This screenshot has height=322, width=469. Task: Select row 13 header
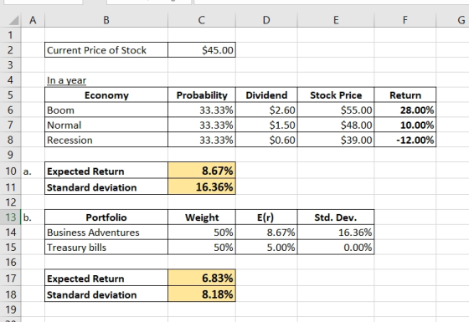pos(10,217)
